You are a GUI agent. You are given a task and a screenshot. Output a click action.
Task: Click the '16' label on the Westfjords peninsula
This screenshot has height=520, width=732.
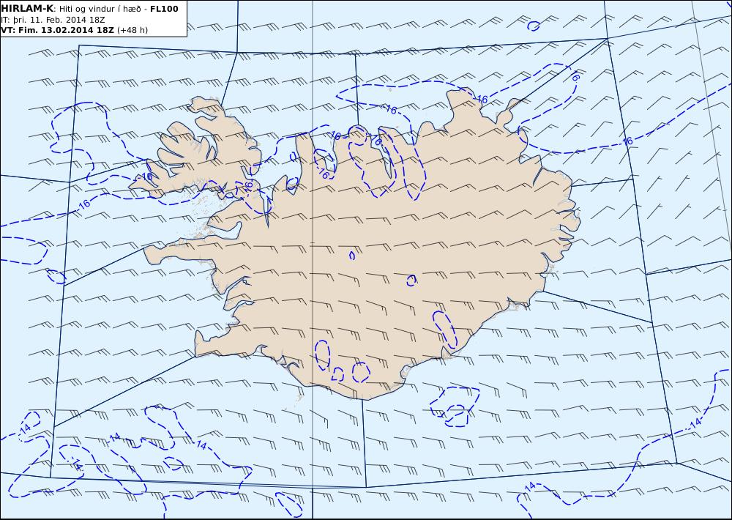(146, 177)
